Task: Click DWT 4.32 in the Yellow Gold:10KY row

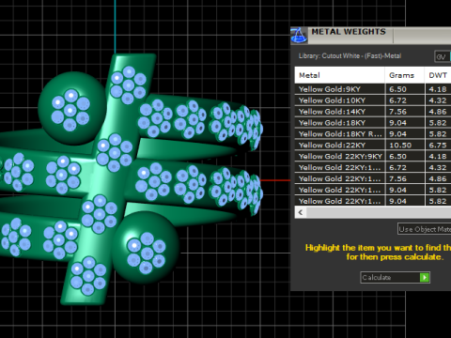Action: 438,100
